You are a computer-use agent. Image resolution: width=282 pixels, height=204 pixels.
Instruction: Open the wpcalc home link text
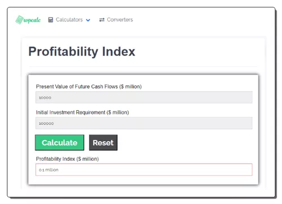(32, 20)
